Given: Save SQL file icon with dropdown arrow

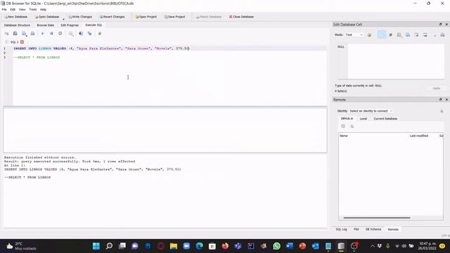Looking at the screenshot, I should pos(25,34).
